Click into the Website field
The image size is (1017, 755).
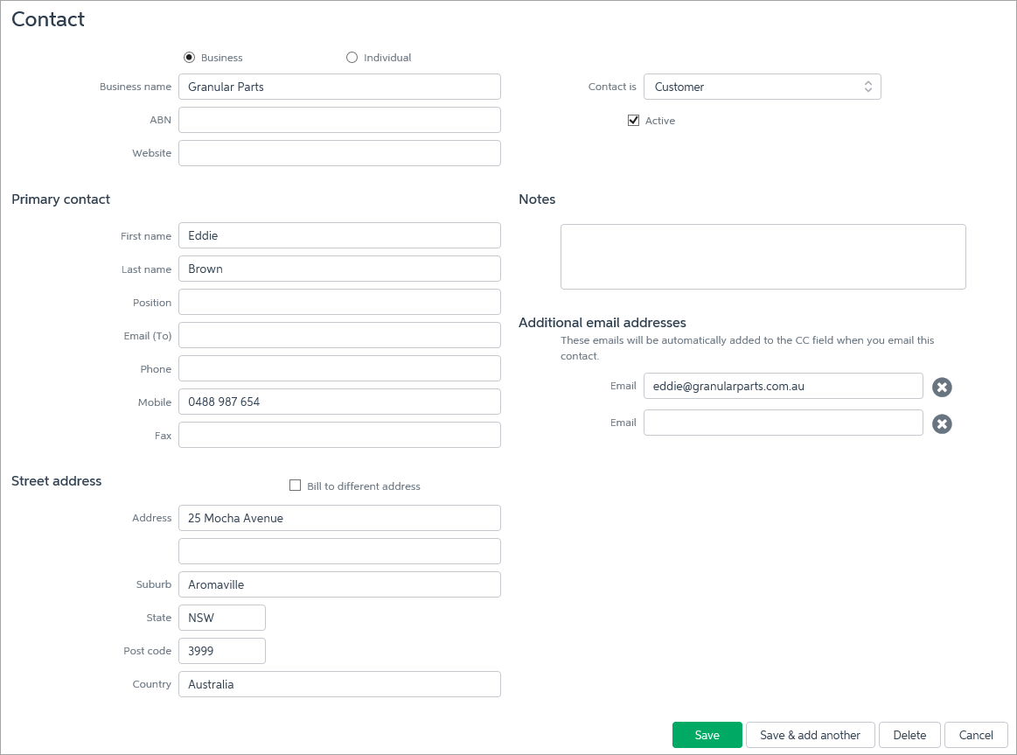[x=339, y=153]
